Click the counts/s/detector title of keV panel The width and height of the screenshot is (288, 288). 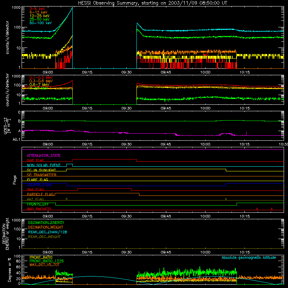click(x=7, y=37)
